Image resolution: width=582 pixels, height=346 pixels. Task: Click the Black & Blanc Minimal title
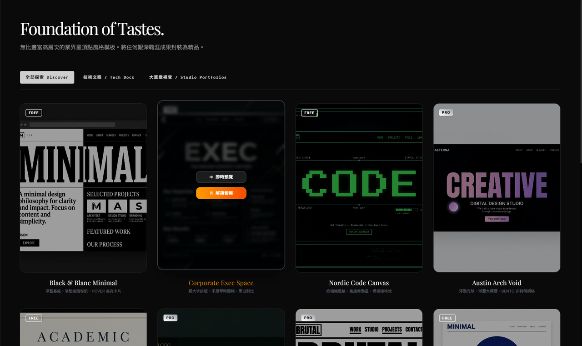pos(83,283)
